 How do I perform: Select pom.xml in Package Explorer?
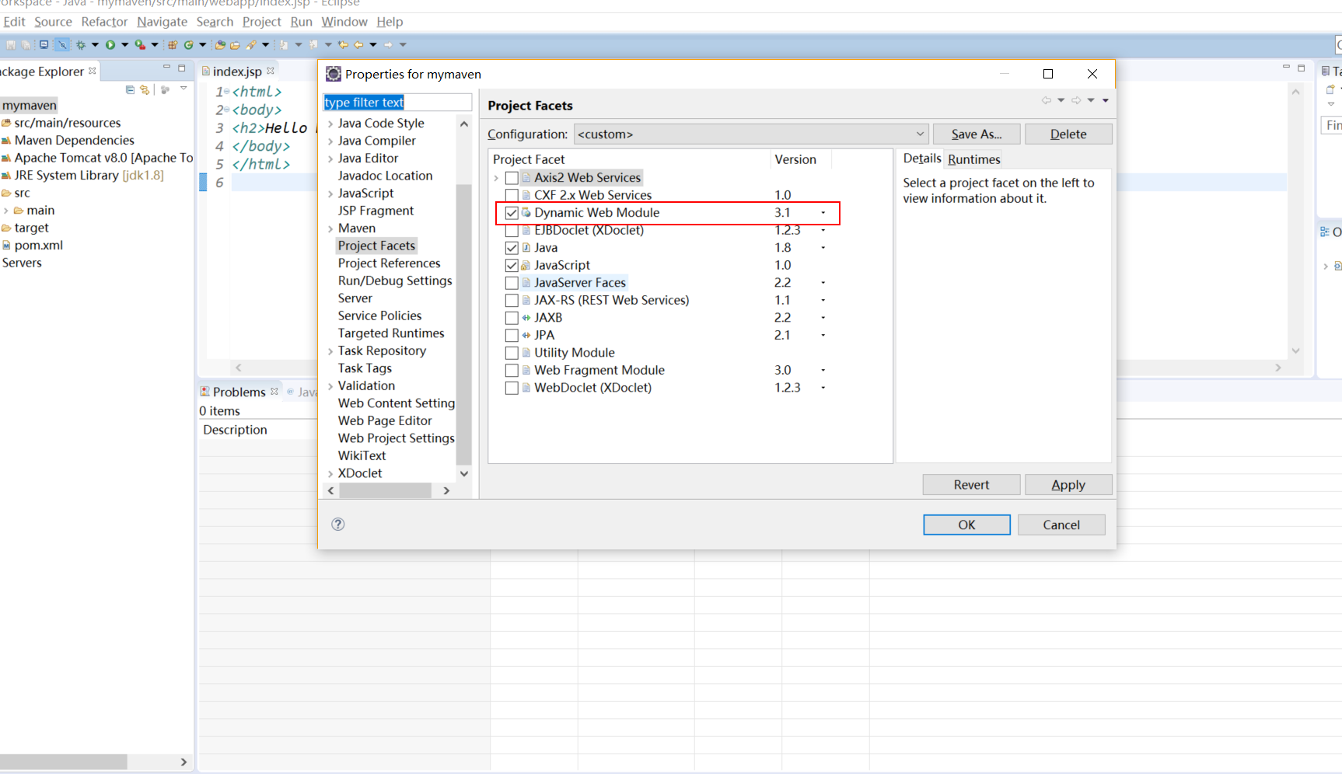[x=38, y=246]
